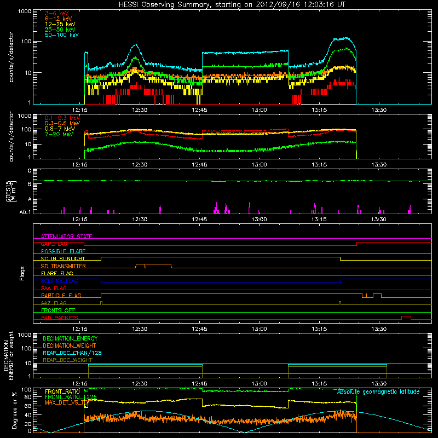Viewport: 438px width, 438px height.
Task: Click the 'B' tick label on GOES panel
Action: click(30, 184)
